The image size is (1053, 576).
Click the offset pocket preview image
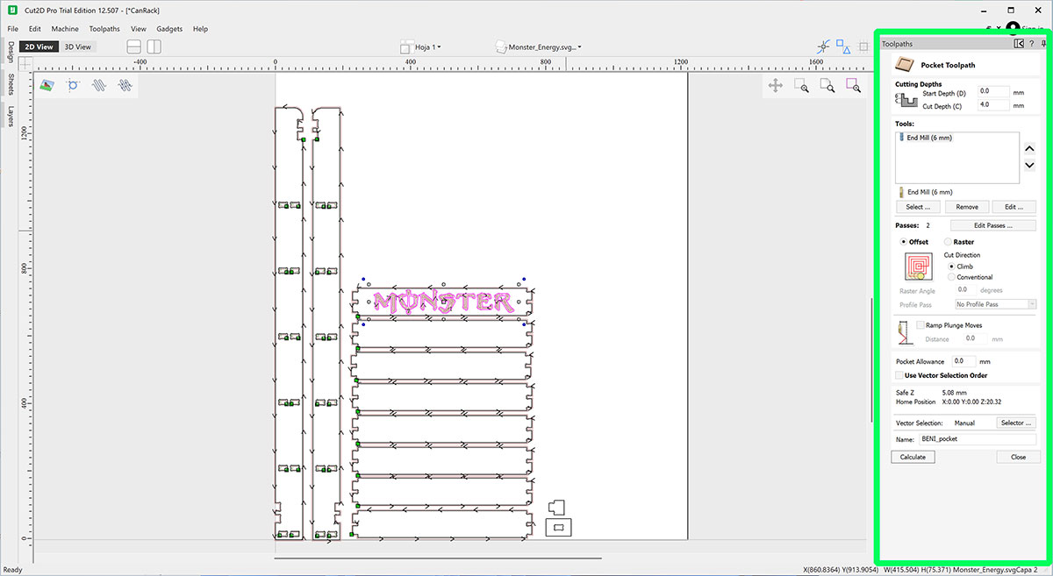(918, 267)
